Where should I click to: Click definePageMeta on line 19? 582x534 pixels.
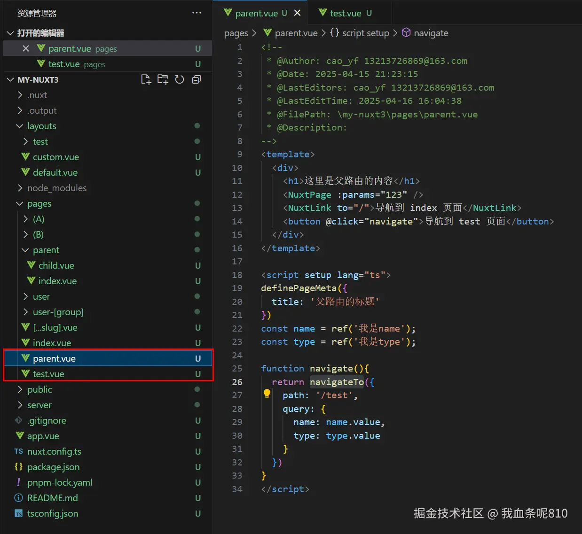coord(299,288)
